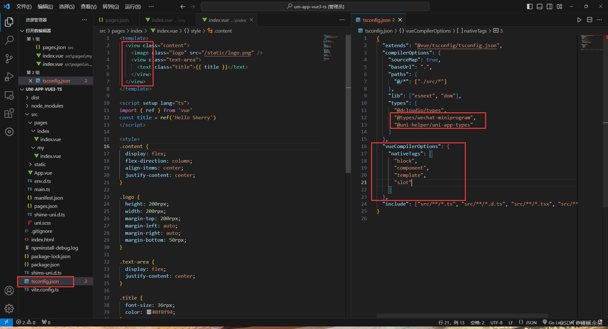The height and width of the screenshot is (329, 608).
Task: Open vite.config.ts in the file tree
Action: (45, 290)
